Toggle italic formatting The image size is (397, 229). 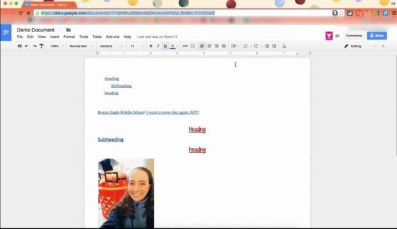click(158, 46)
